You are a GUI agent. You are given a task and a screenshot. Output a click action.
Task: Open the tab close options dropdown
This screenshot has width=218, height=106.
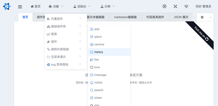tap(211, 17)
